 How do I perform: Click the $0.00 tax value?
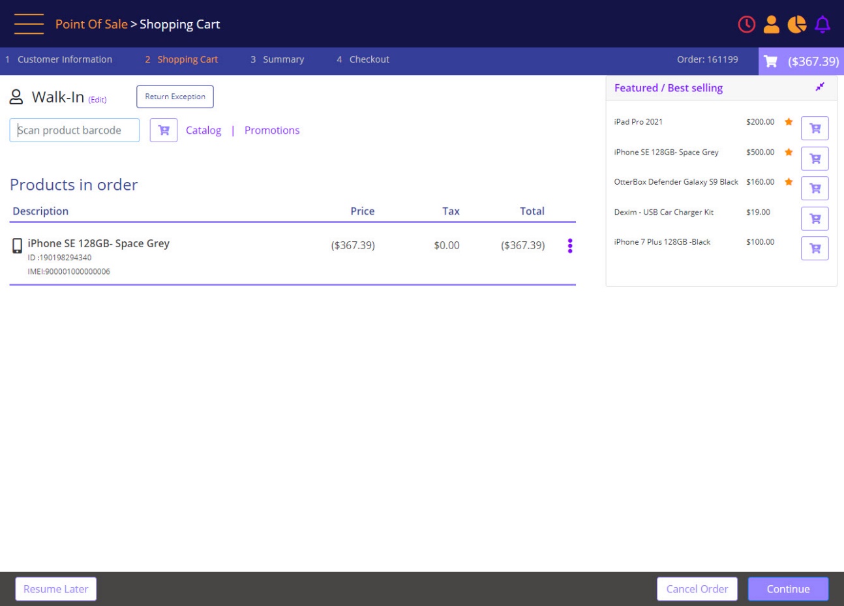pyautogui.click(x=447, y=245)
